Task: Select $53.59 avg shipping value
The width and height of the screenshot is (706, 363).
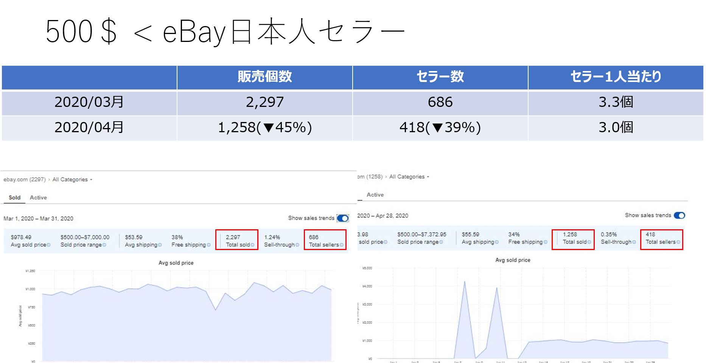Action: click(x=134, y=237)
